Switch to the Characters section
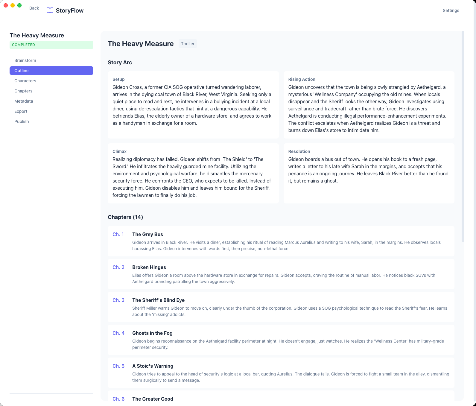 [25, 81]
